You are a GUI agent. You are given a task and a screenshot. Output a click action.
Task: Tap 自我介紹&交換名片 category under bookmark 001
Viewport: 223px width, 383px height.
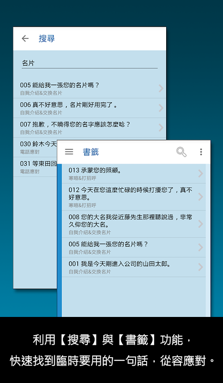point(90,271)
